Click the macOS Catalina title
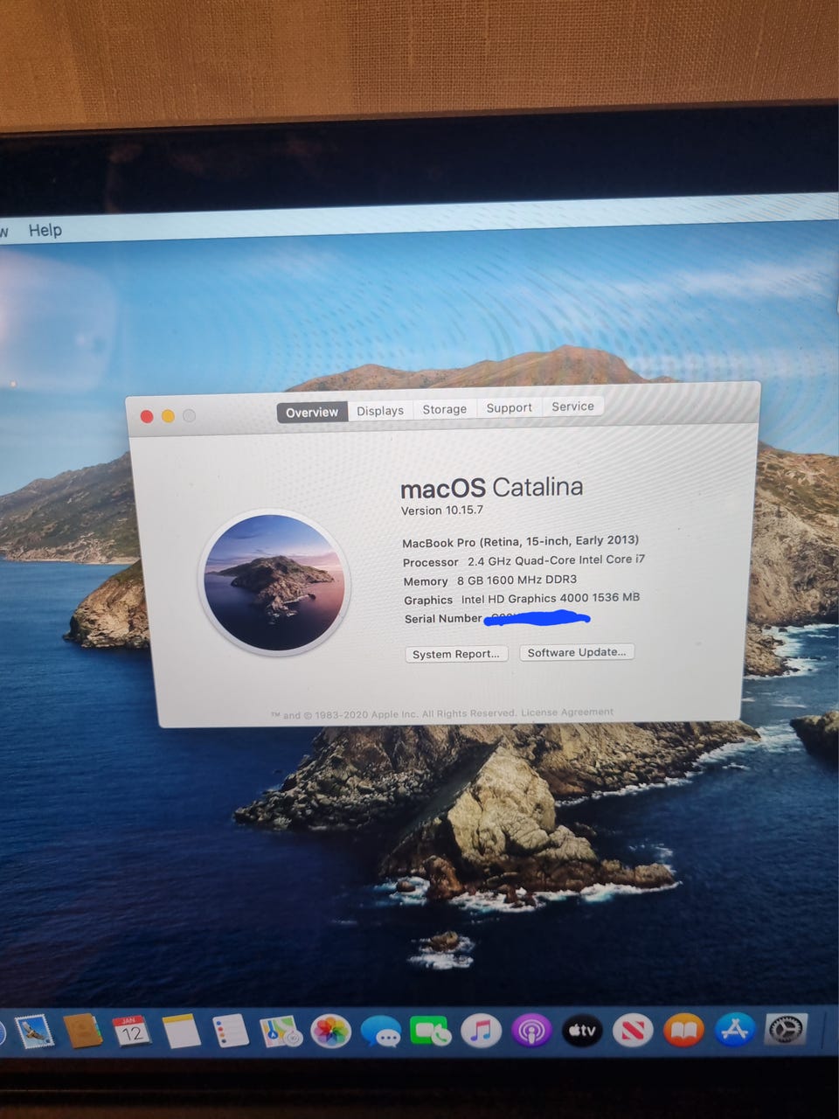Viewport: 839px width, 1119px height. [x=491, y=488]
